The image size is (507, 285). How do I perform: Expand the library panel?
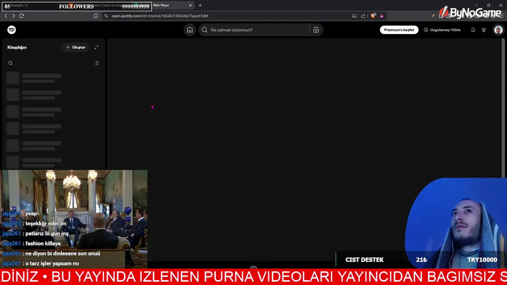tap(96, 47)
